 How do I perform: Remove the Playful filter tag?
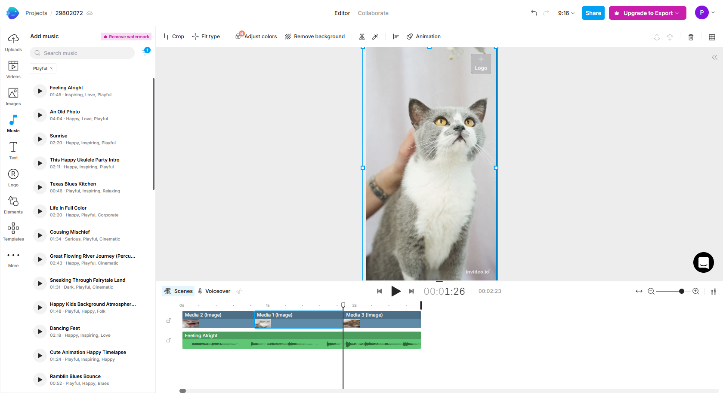click(x=51, y=68)
